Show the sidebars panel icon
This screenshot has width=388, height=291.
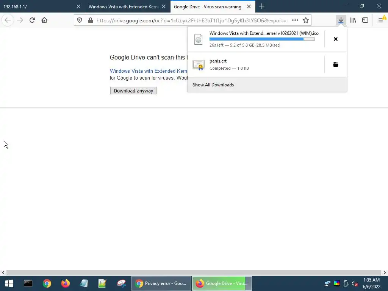[365, 20]
